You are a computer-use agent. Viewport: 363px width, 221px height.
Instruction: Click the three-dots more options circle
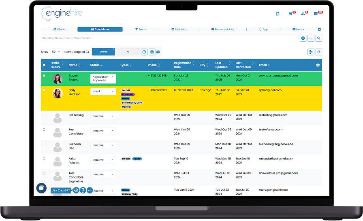90,190
